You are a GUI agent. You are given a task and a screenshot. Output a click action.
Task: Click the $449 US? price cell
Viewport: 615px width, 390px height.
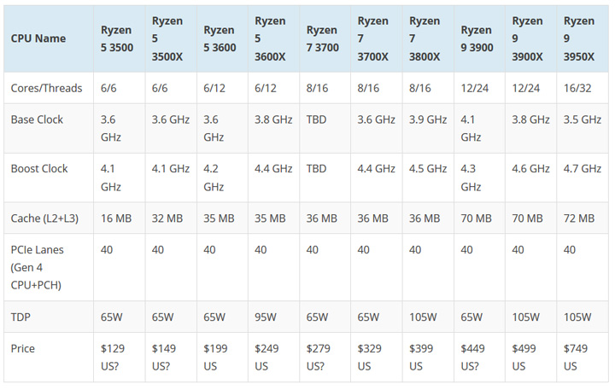coord(479,357)
